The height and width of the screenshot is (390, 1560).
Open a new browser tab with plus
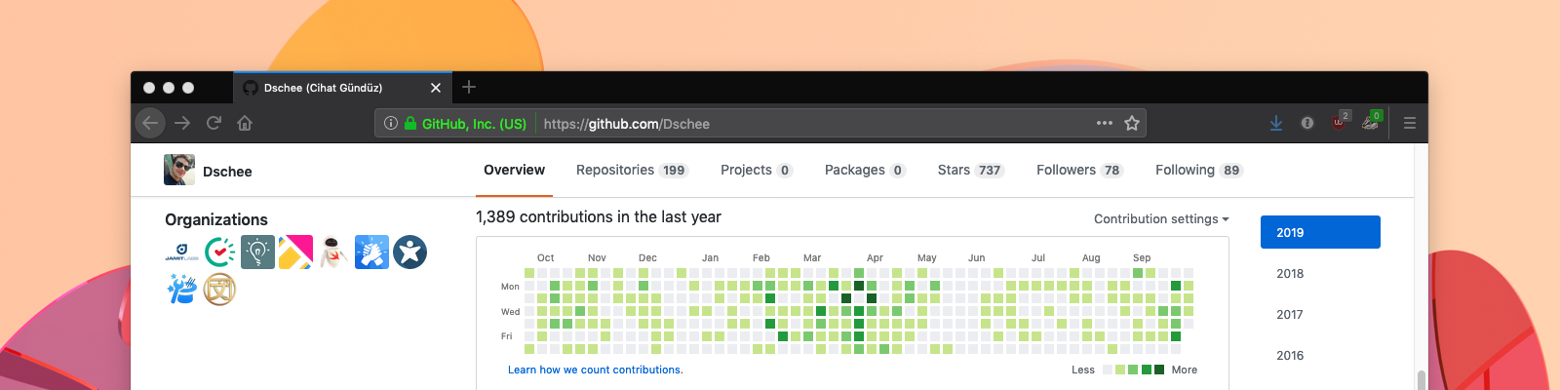point(469,87)
